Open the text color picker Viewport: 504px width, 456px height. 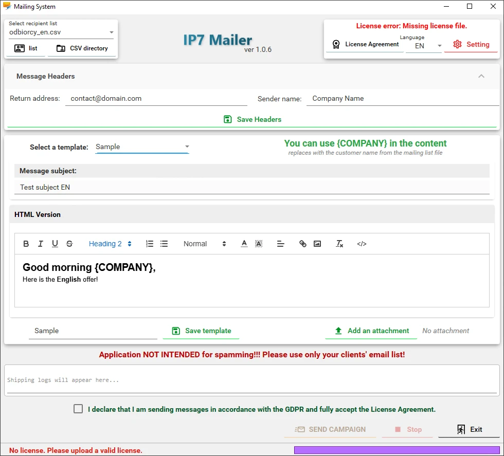point(244,244)
